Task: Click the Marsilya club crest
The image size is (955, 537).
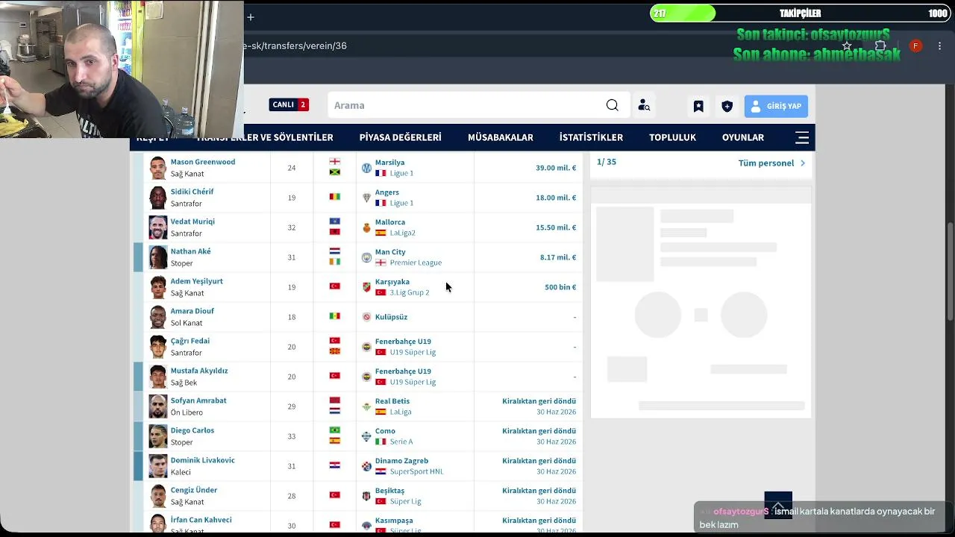Action: 366,168
